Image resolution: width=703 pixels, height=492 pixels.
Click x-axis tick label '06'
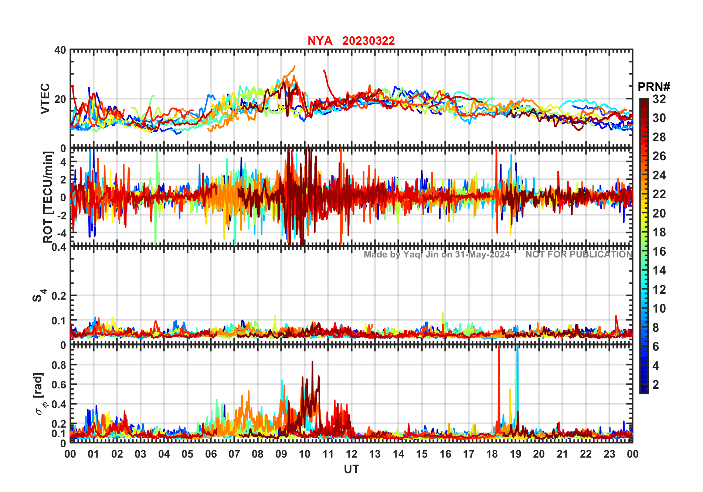[x=211, y=454]
